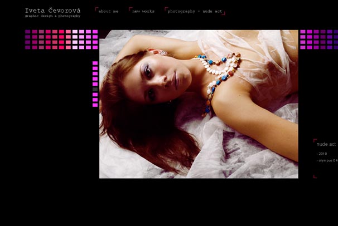The height and width of the screenshot is (226, 338).
Task: Click the top square in the vertical magenta column
Action: click(x=95, y=63)
